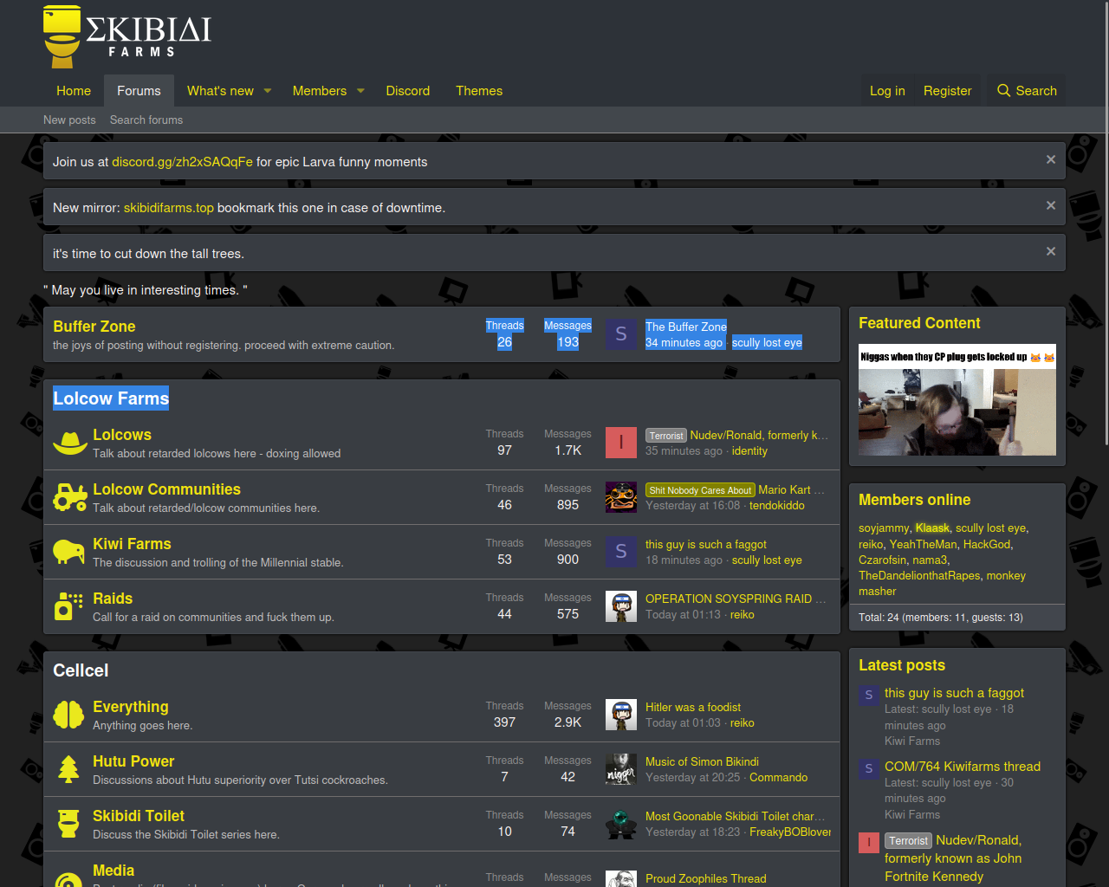Image resolution: width=1109 pixels, height=887 pixels.
Task: Click username tendokiddo in Lolcow Communities row
Action: click(x=776, y=505)
